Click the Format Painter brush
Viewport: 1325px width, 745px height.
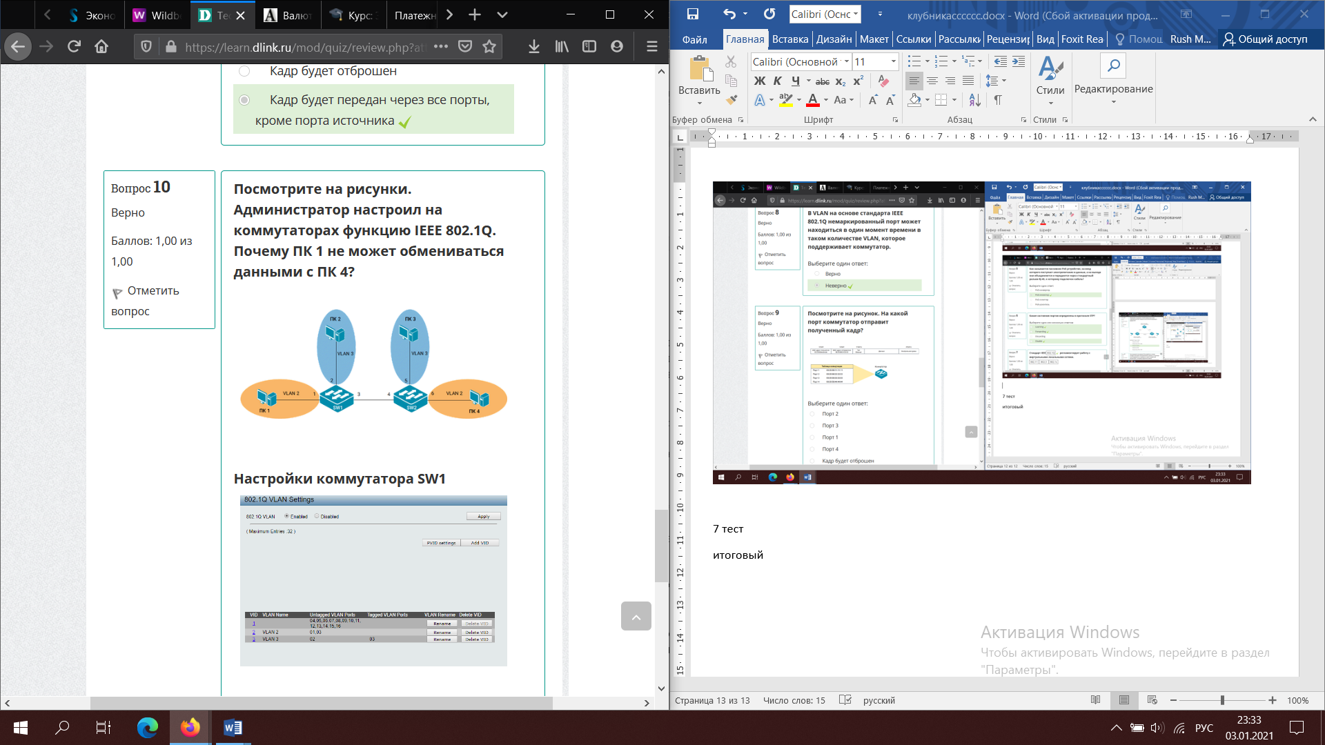pos(731,99)
